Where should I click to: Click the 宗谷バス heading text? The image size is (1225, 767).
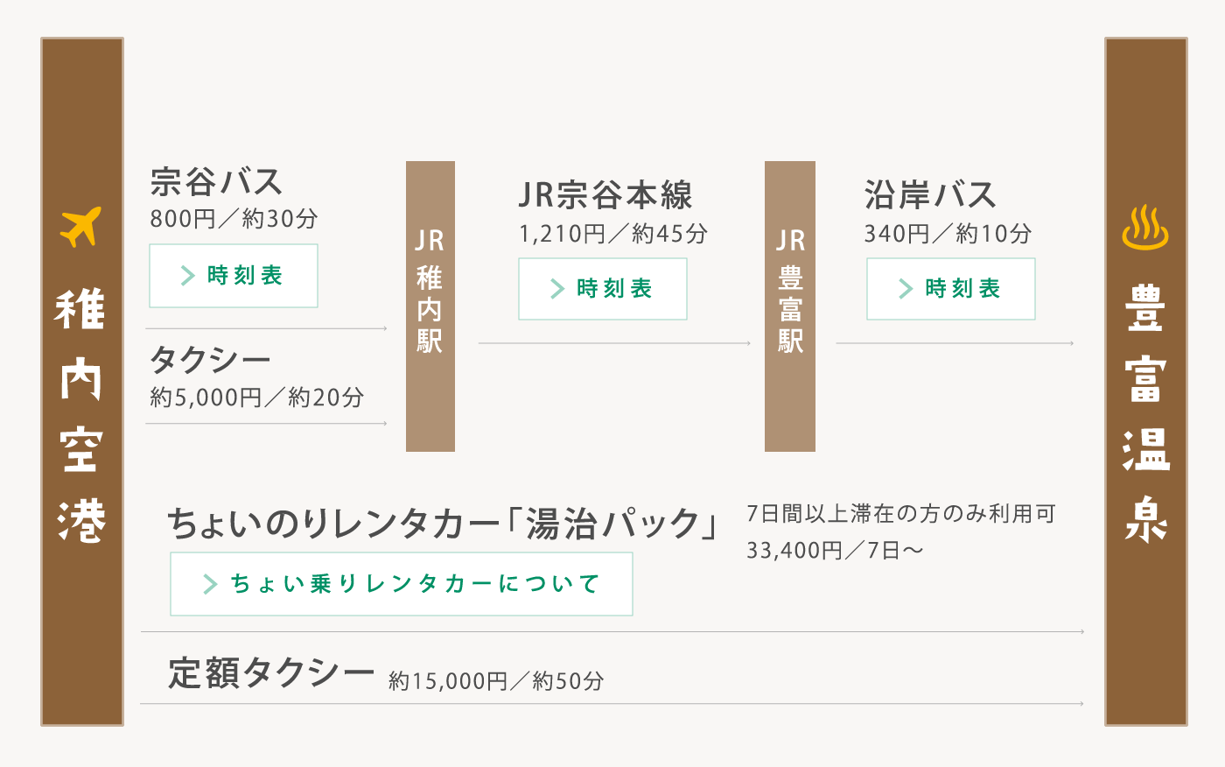coord(216,182)
